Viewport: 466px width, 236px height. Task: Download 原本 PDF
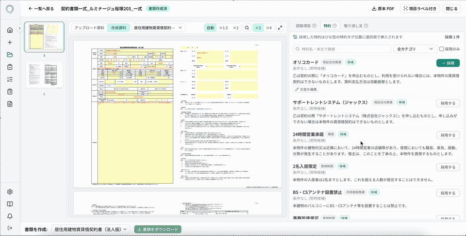coord(383,9)
